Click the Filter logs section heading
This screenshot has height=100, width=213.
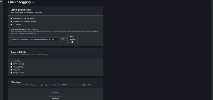point(15,82)
